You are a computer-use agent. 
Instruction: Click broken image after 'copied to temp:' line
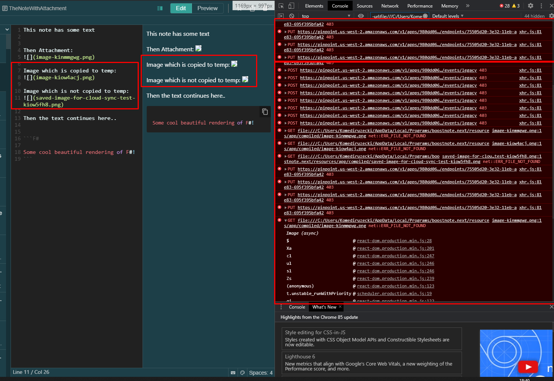pos(234,64)
